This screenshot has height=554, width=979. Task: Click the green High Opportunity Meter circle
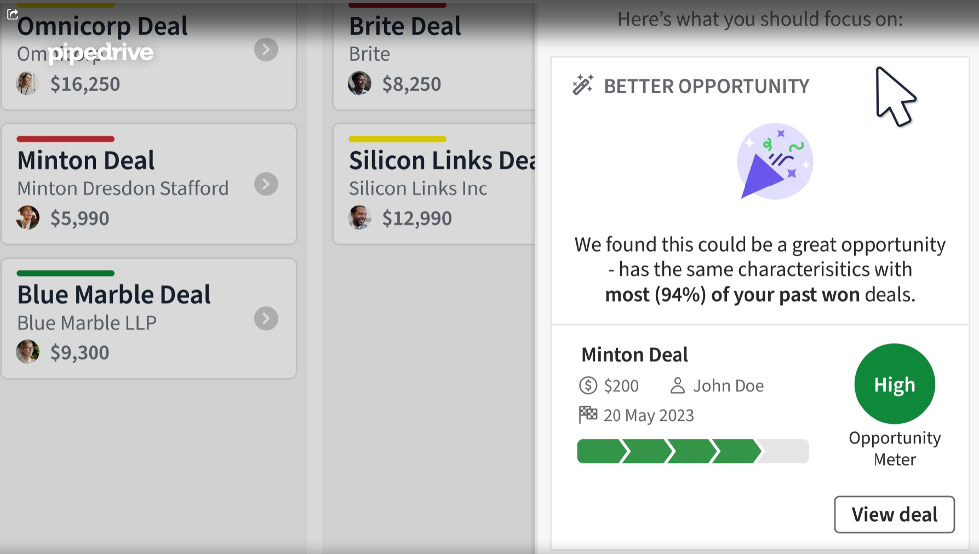895,384
